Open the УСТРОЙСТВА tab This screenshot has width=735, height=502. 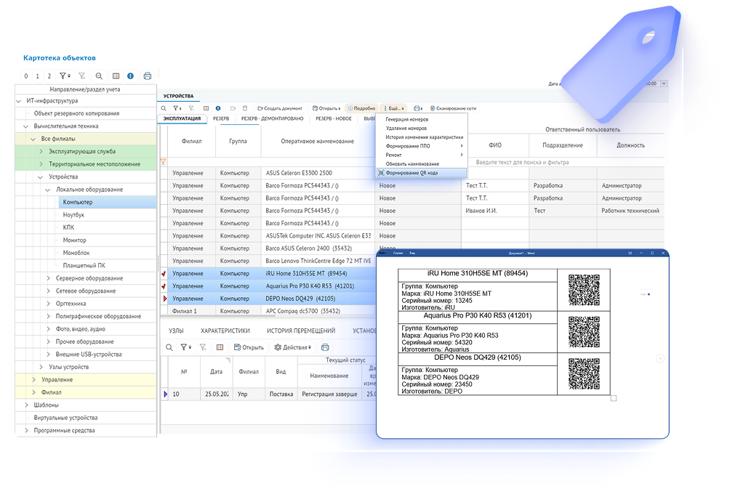coord(178,96)
